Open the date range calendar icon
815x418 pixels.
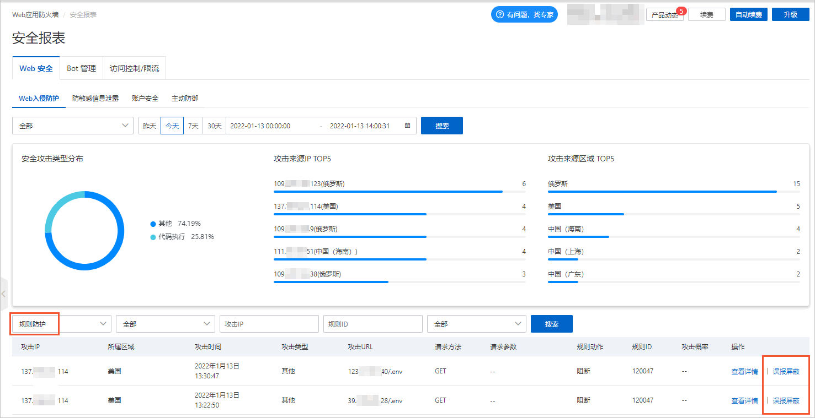(x=407, y=126)
